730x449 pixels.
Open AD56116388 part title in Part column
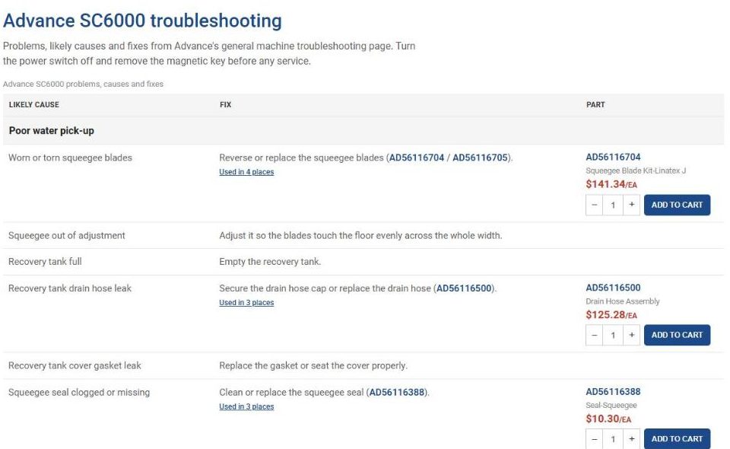[613, 392]
